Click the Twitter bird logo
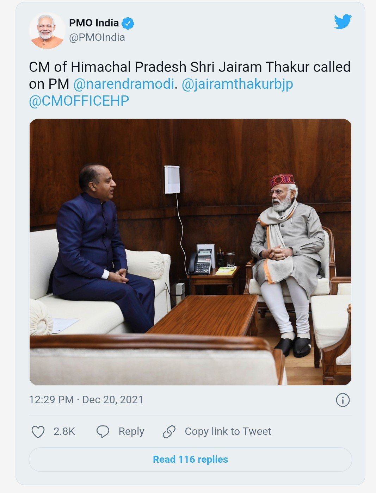376x493 pixels. [x=343, y=22]
